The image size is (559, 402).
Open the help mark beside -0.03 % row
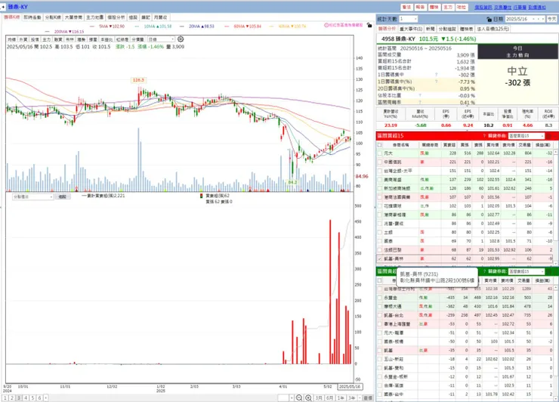pyautogui.click(x=420, y=96)
